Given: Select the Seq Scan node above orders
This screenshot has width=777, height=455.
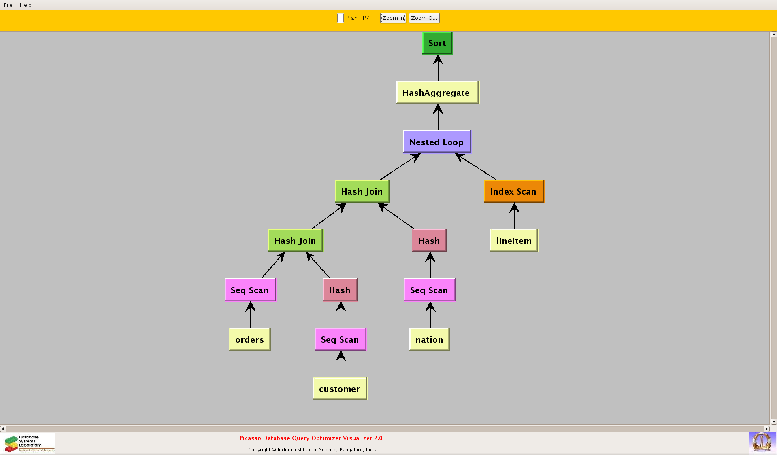Looking at the screenshot, I should (x=250, y=290).
